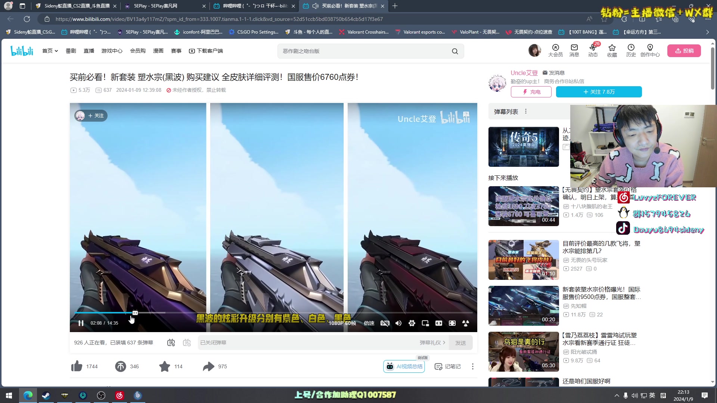Favorite the video with the star icon
The image size is (717, 403).
pos(164,366)
